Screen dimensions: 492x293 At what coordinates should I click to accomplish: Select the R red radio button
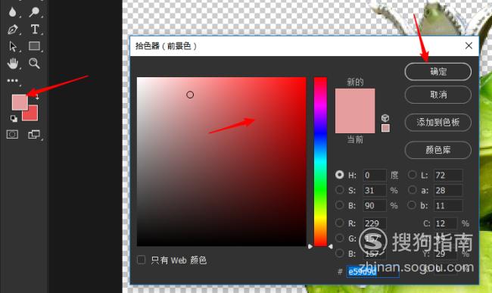click(340, 223)
